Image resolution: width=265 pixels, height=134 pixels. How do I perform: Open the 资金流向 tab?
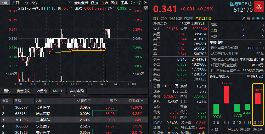point(23,91)
